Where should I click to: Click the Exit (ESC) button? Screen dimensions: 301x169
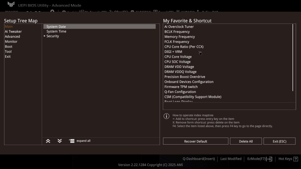click(279, 141)
